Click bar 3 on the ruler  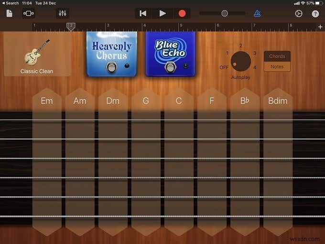click(108, 25)
